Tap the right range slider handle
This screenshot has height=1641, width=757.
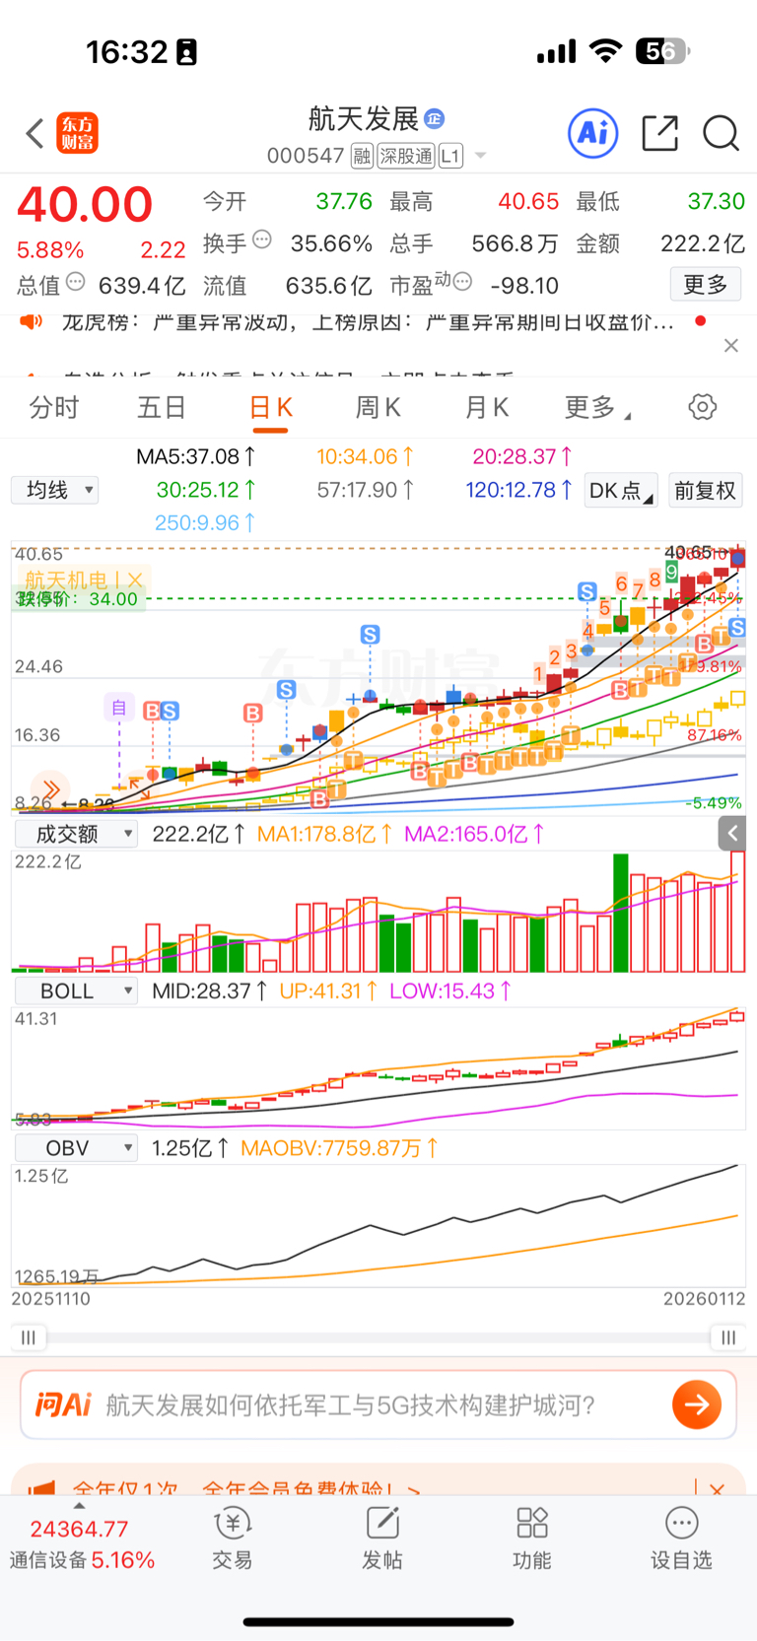[728, 1337]
